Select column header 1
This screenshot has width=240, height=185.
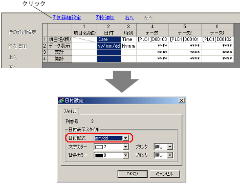click(84, 27)
